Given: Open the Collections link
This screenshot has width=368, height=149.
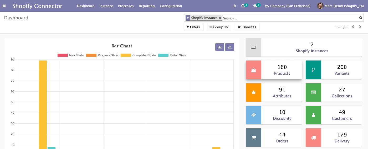Looking at the screenshot, I should pos(342,96).
